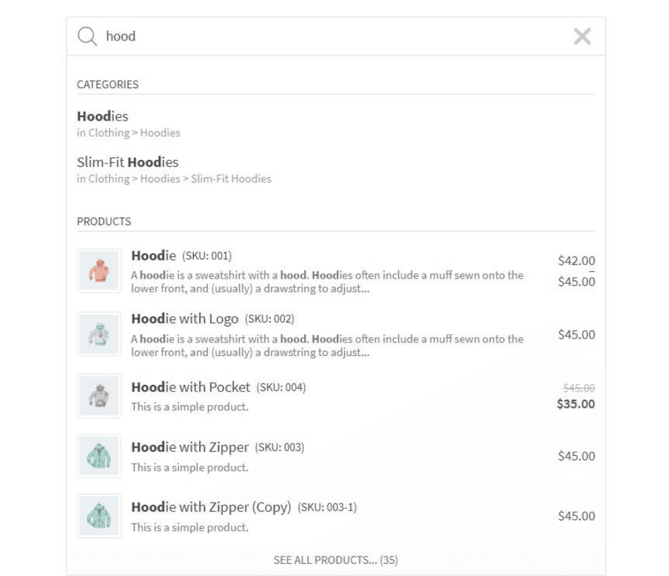Click the search field containing 'hood'
Screen dimensions: 669x576
pyautogui.click(x=323, y=36)
